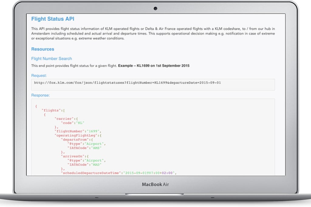Click the Request: label
Viewport: 311px width, 207px height.
tap(39, 75)
